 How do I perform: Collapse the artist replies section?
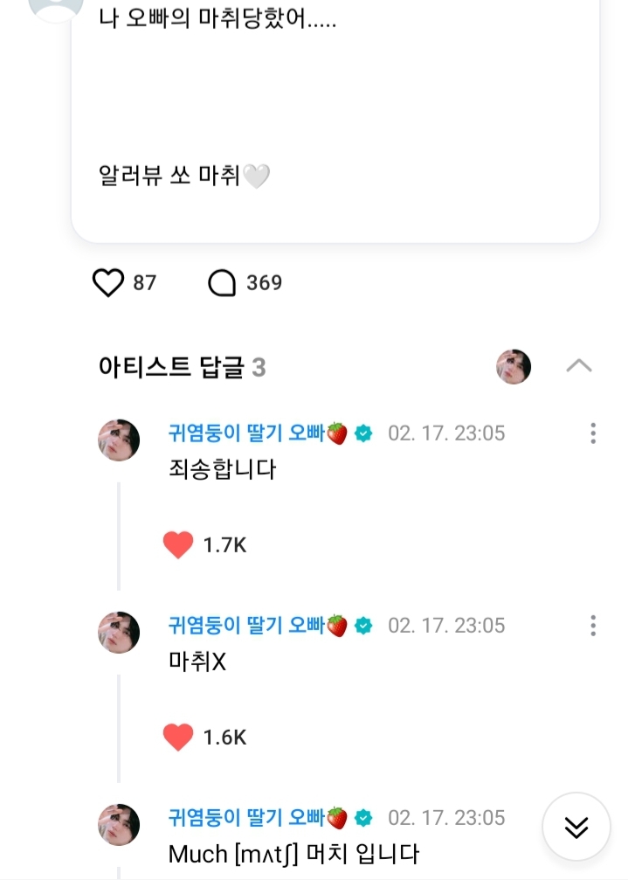coord(578,366)
